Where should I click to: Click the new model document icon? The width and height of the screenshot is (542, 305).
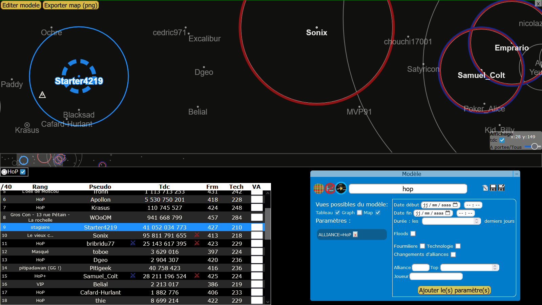coord(485,188)
